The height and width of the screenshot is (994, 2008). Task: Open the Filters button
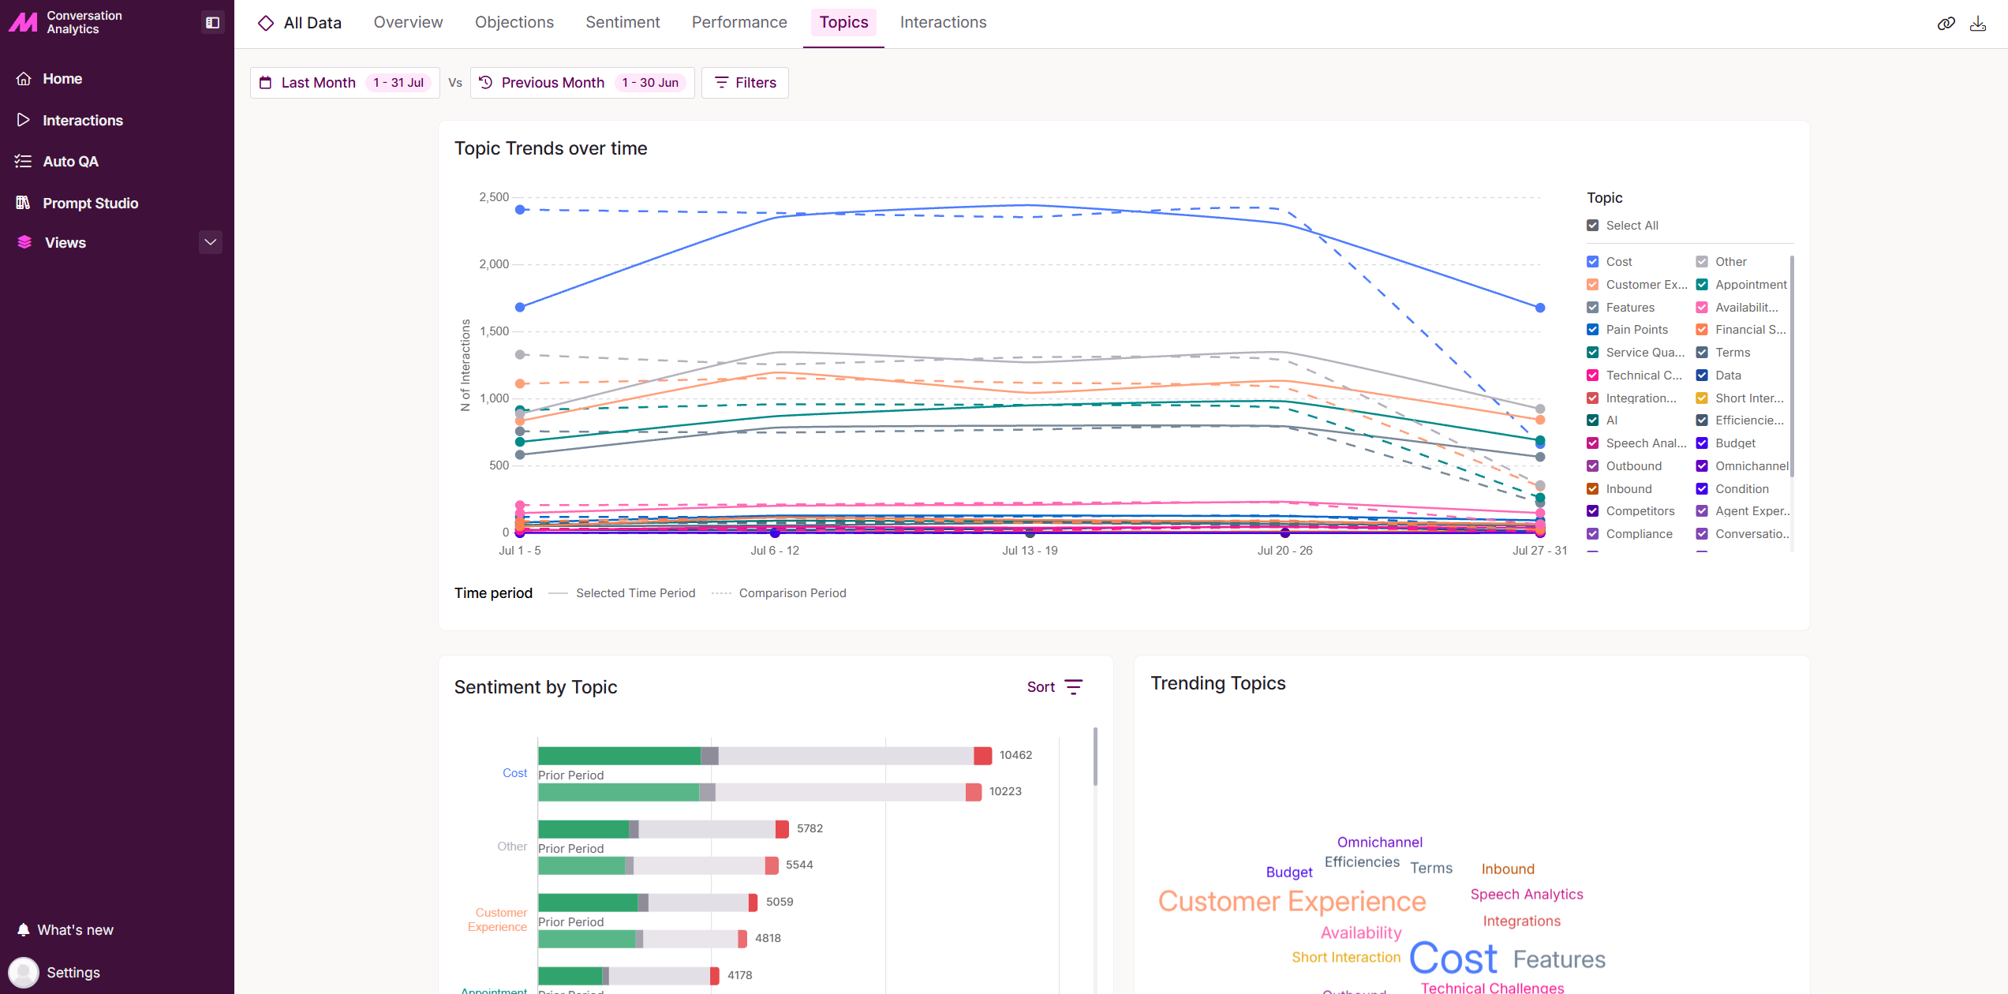tap(745, 83)
